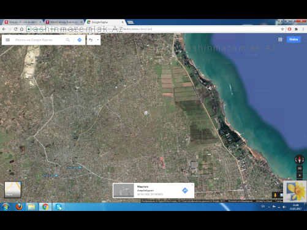Viewport: 307px width, 230px height.
Task: Click the blue Войти sign-in button
Action: coord(294,39)
